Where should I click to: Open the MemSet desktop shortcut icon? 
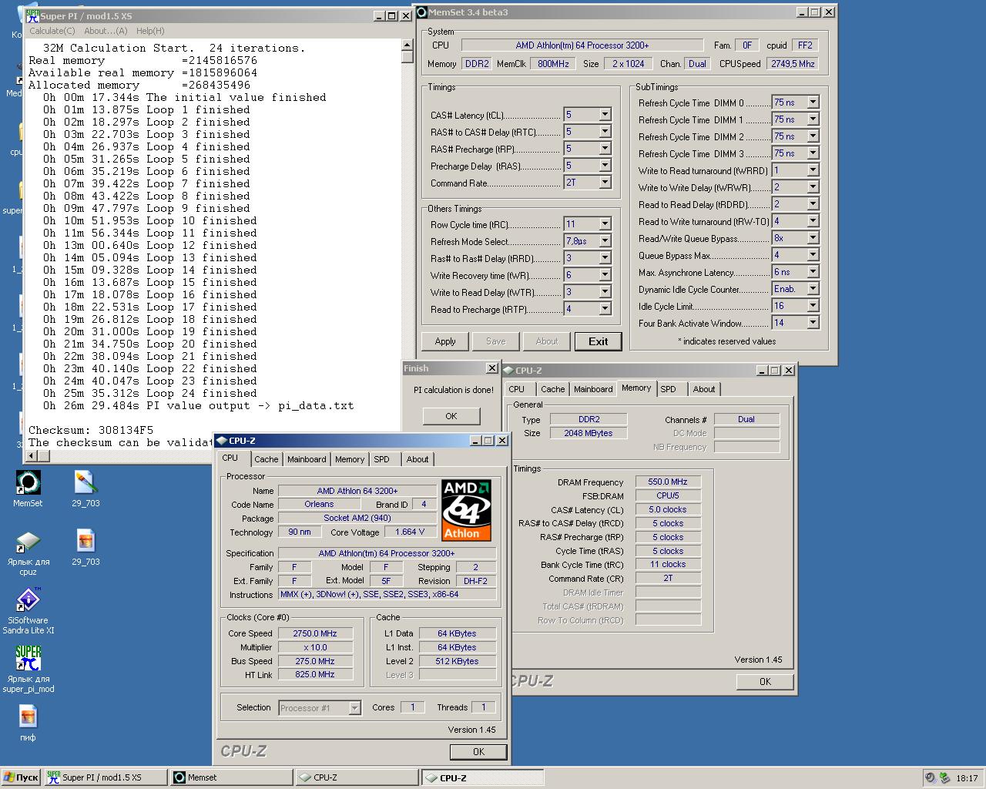tap(28, 483)
